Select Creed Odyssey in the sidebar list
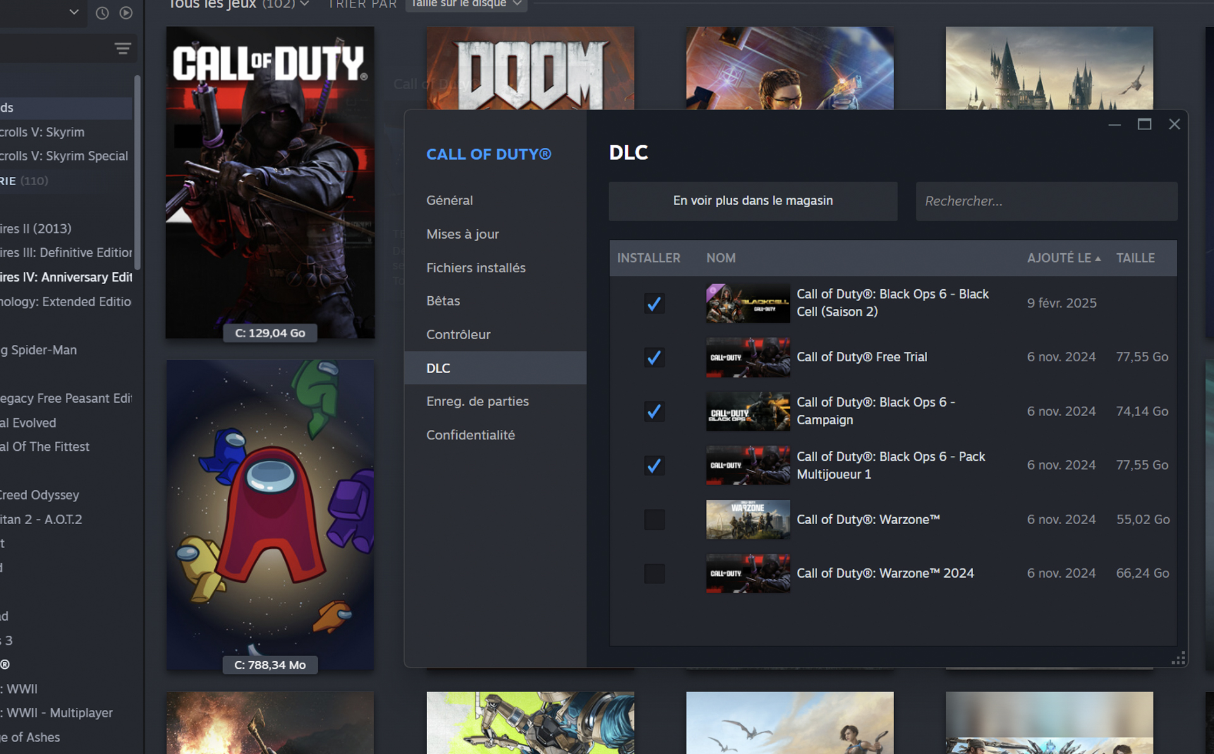The image size is (1214, 754). click(66, 495)
